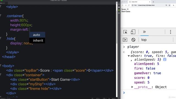Toggle device toolbar icon in DevTools
176x99 pixels.
(x=133, y=32)
